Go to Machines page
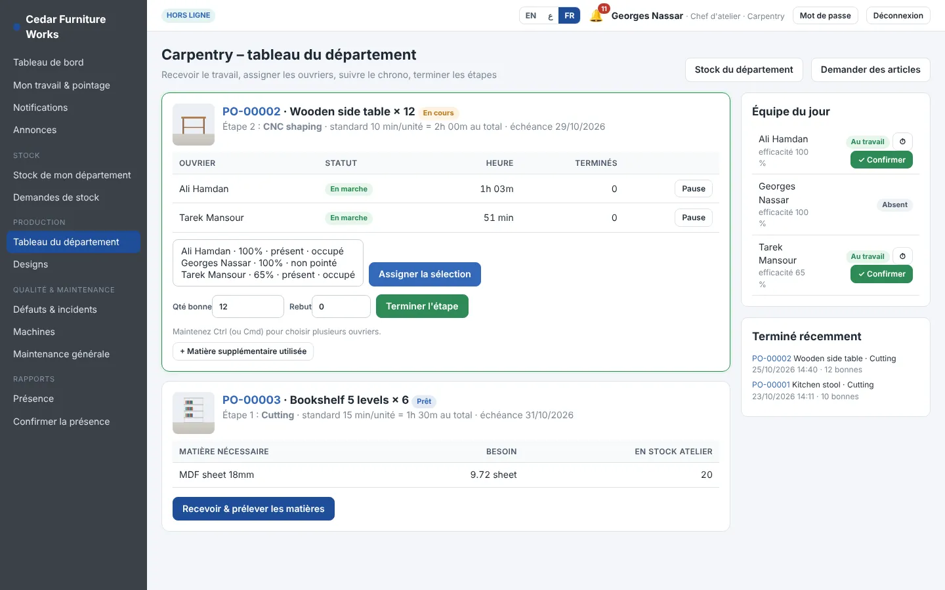 point(73,332)
